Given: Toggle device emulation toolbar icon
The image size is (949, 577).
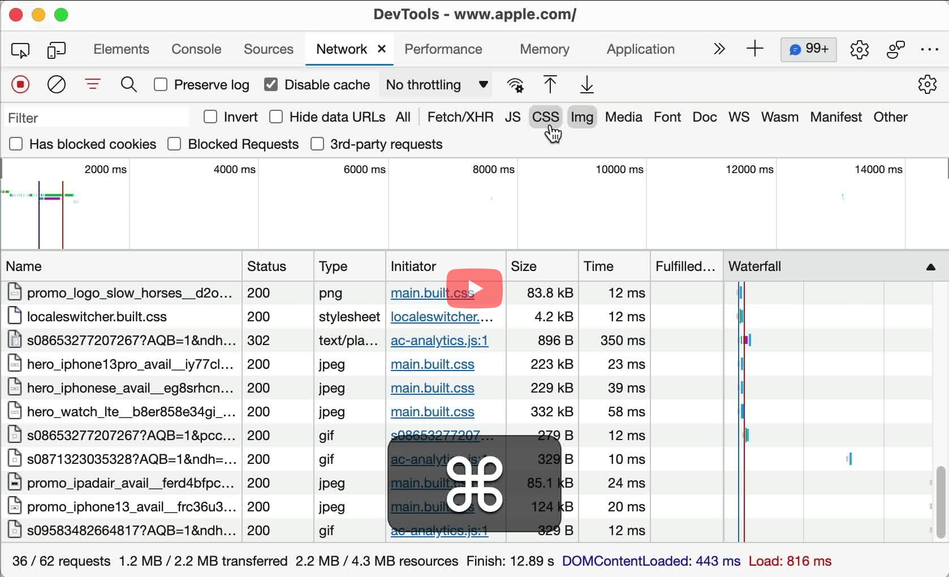Looking at the screenshot, I should click(x=57, y=50).
